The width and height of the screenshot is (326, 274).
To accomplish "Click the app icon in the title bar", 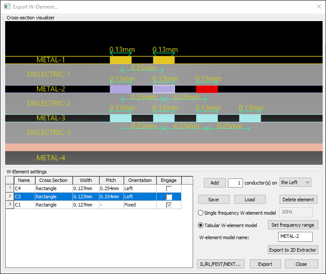I will (x=7, y=7).
